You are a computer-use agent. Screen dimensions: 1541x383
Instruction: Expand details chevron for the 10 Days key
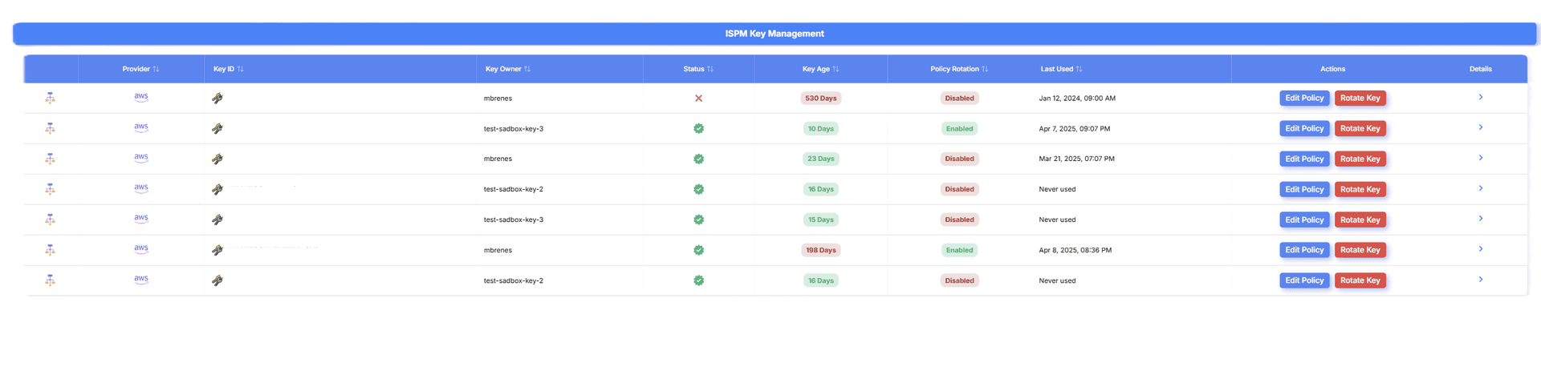1481,127
